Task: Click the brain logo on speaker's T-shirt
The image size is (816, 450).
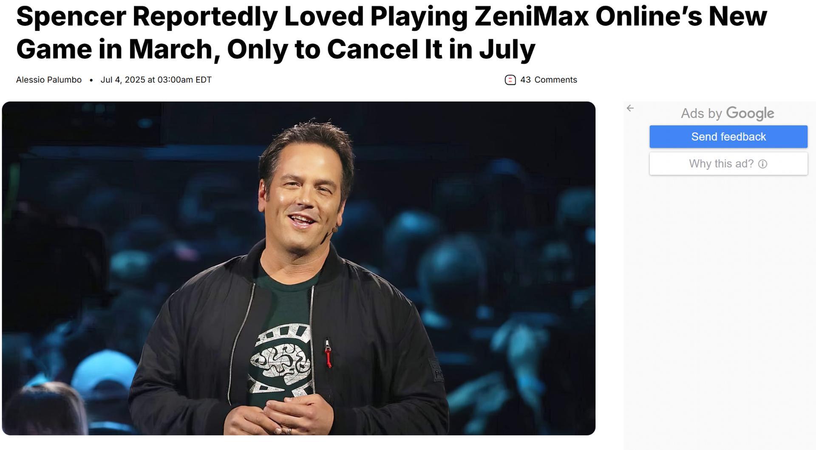Action: click(281, 359)
